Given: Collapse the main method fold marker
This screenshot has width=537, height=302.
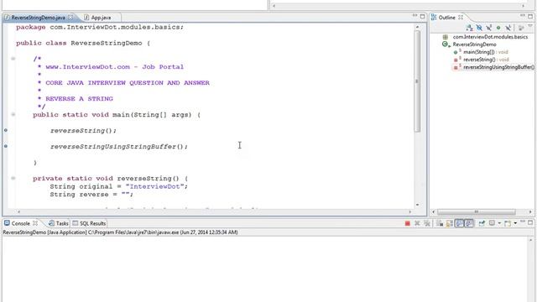Looking at the screenshot, I should (x=13, y=114).
